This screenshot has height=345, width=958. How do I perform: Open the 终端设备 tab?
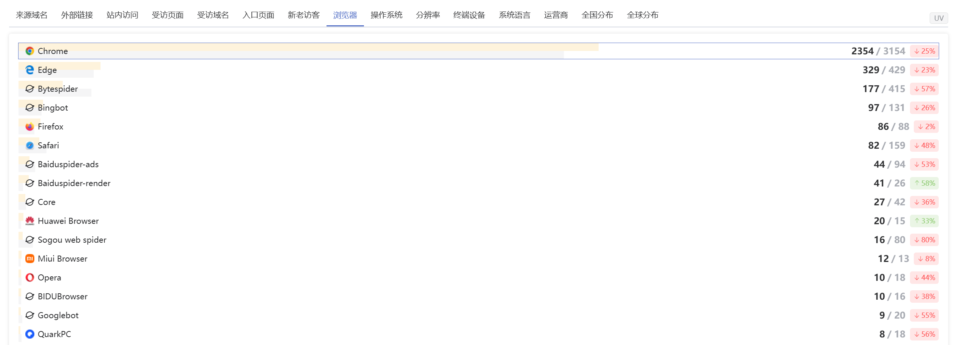[x=469, y=15]
